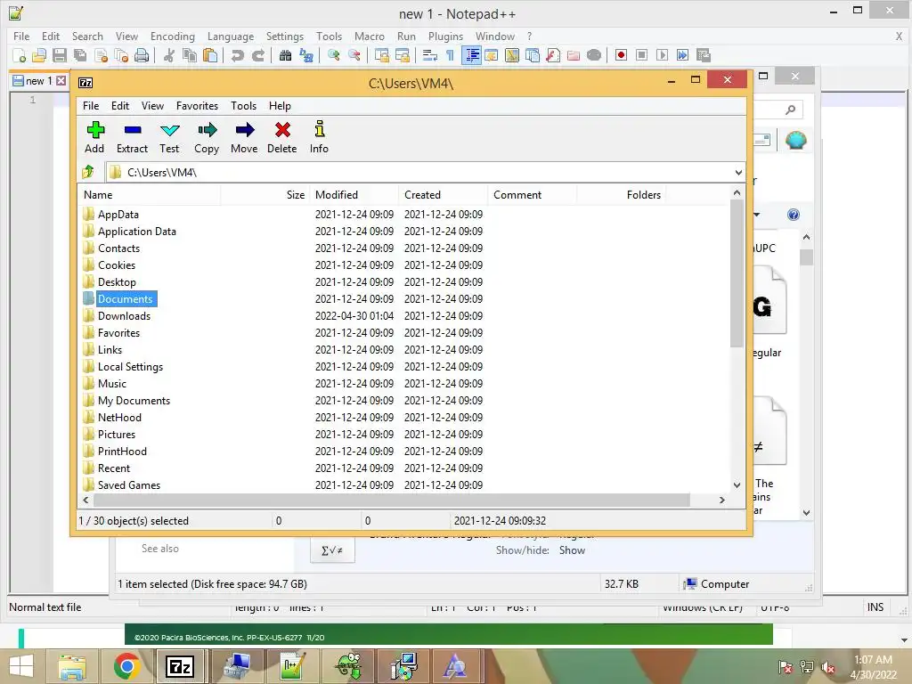The image size is (912, 684).
Task: Open 7-Zip Help menu
Action: (280, 106)
